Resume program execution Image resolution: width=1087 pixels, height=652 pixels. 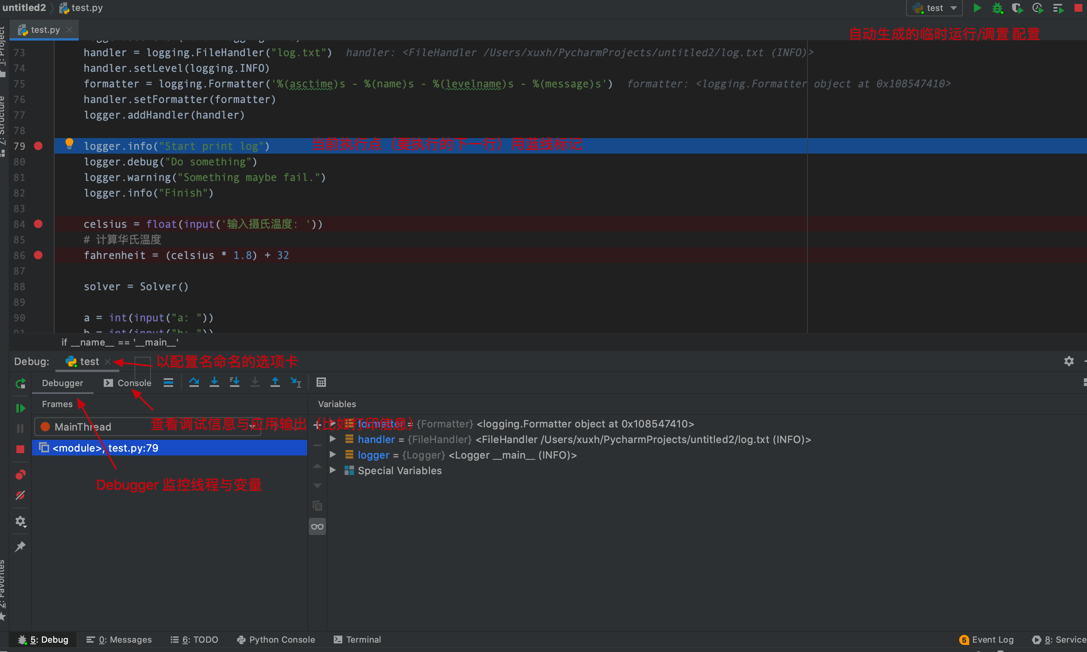tap(20, 408)
